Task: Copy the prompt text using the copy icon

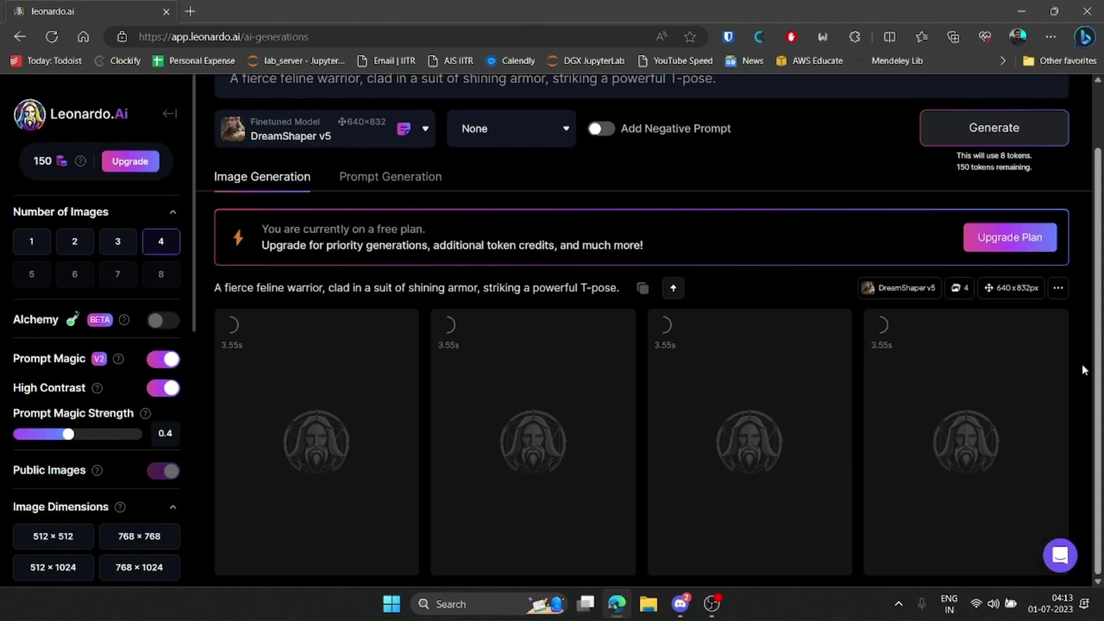Action: point(643,288)
